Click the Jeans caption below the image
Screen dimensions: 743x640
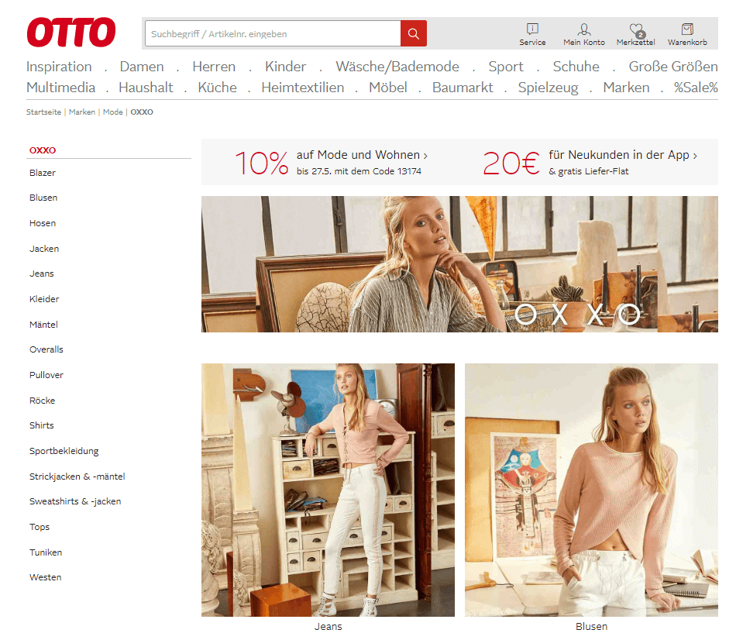coord(328,626)
